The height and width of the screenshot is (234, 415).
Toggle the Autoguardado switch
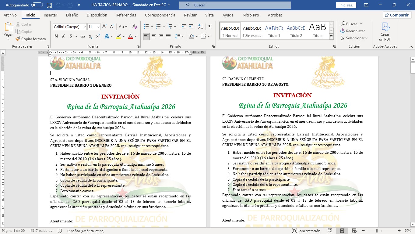pyautogui.click(x=37, y=5)
